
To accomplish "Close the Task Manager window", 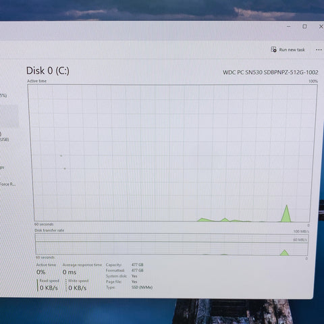I will point(321,26).
